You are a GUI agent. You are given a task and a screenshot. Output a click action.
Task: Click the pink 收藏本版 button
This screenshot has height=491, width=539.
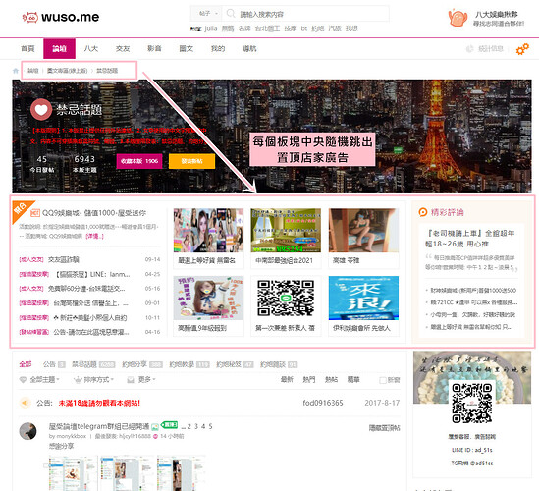(139, 161)
